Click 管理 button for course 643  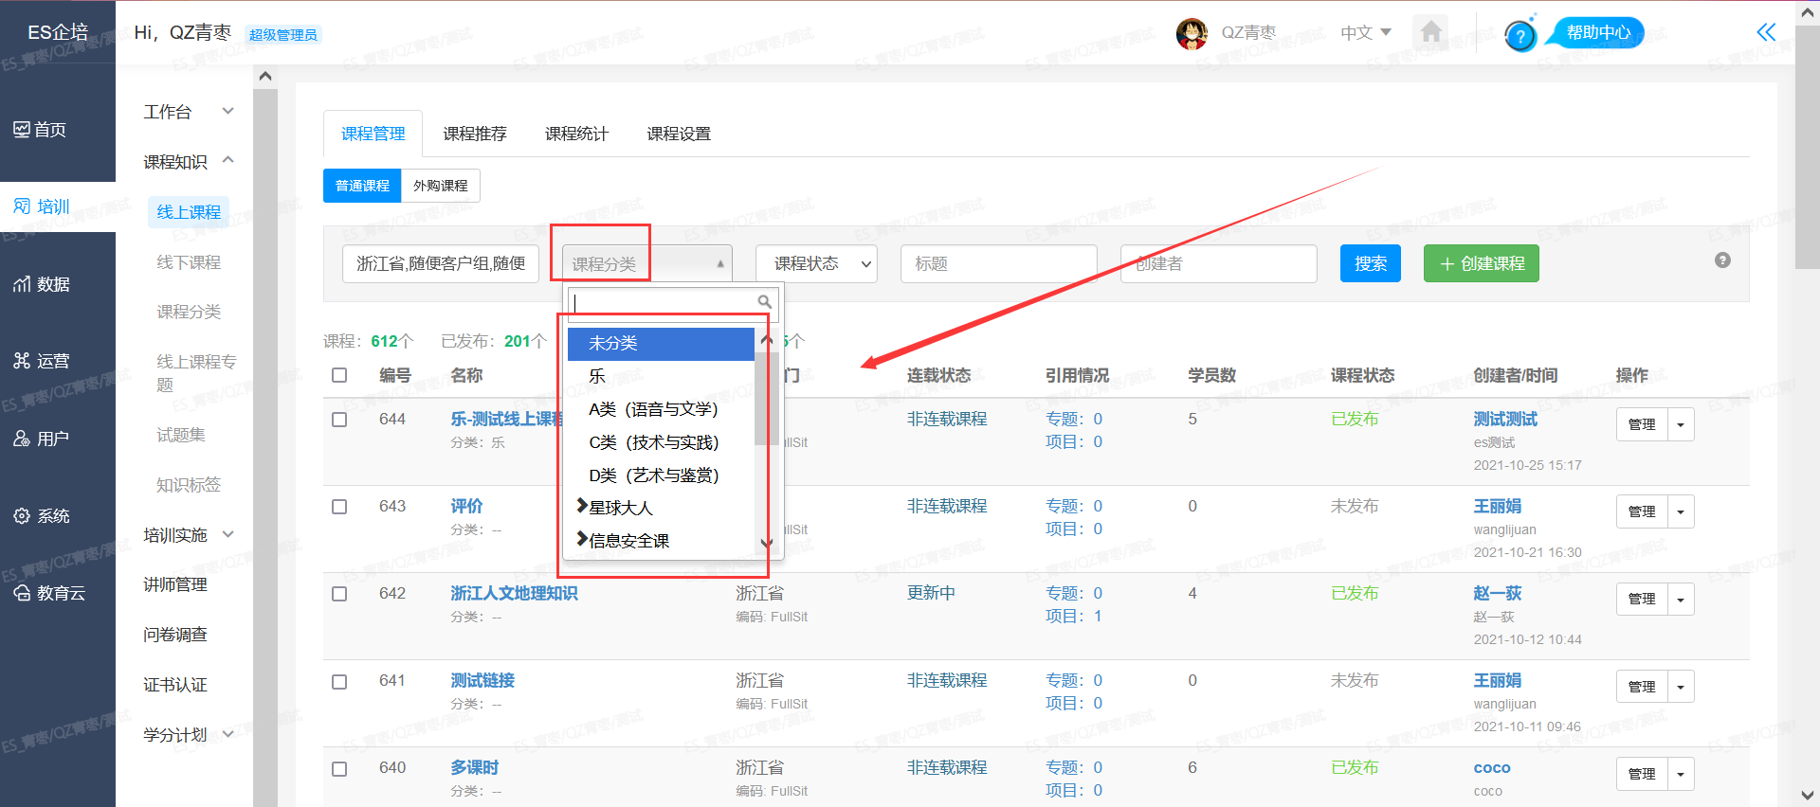pyautogui.click(x=1642, y=511)
